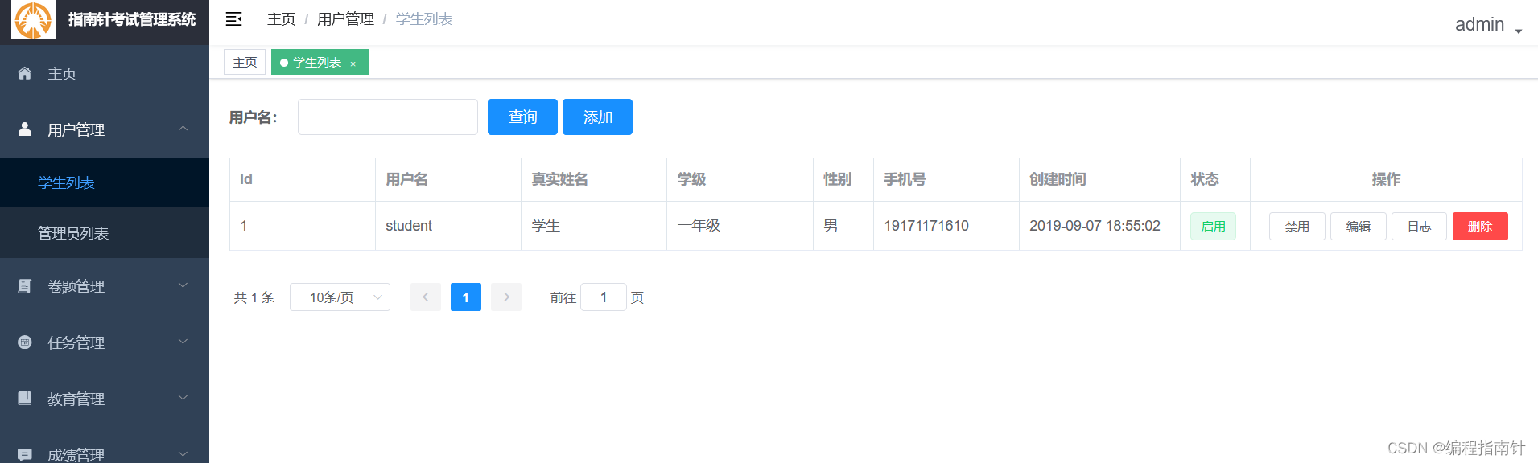Switch to the 主页 tab
This screenshot has height=463, width=1538.
coord(245,63)
